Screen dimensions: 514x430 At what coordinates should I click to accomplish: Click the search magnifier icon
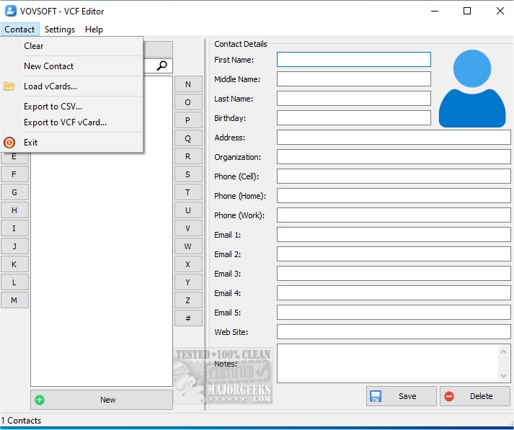[x=161, y=66]
